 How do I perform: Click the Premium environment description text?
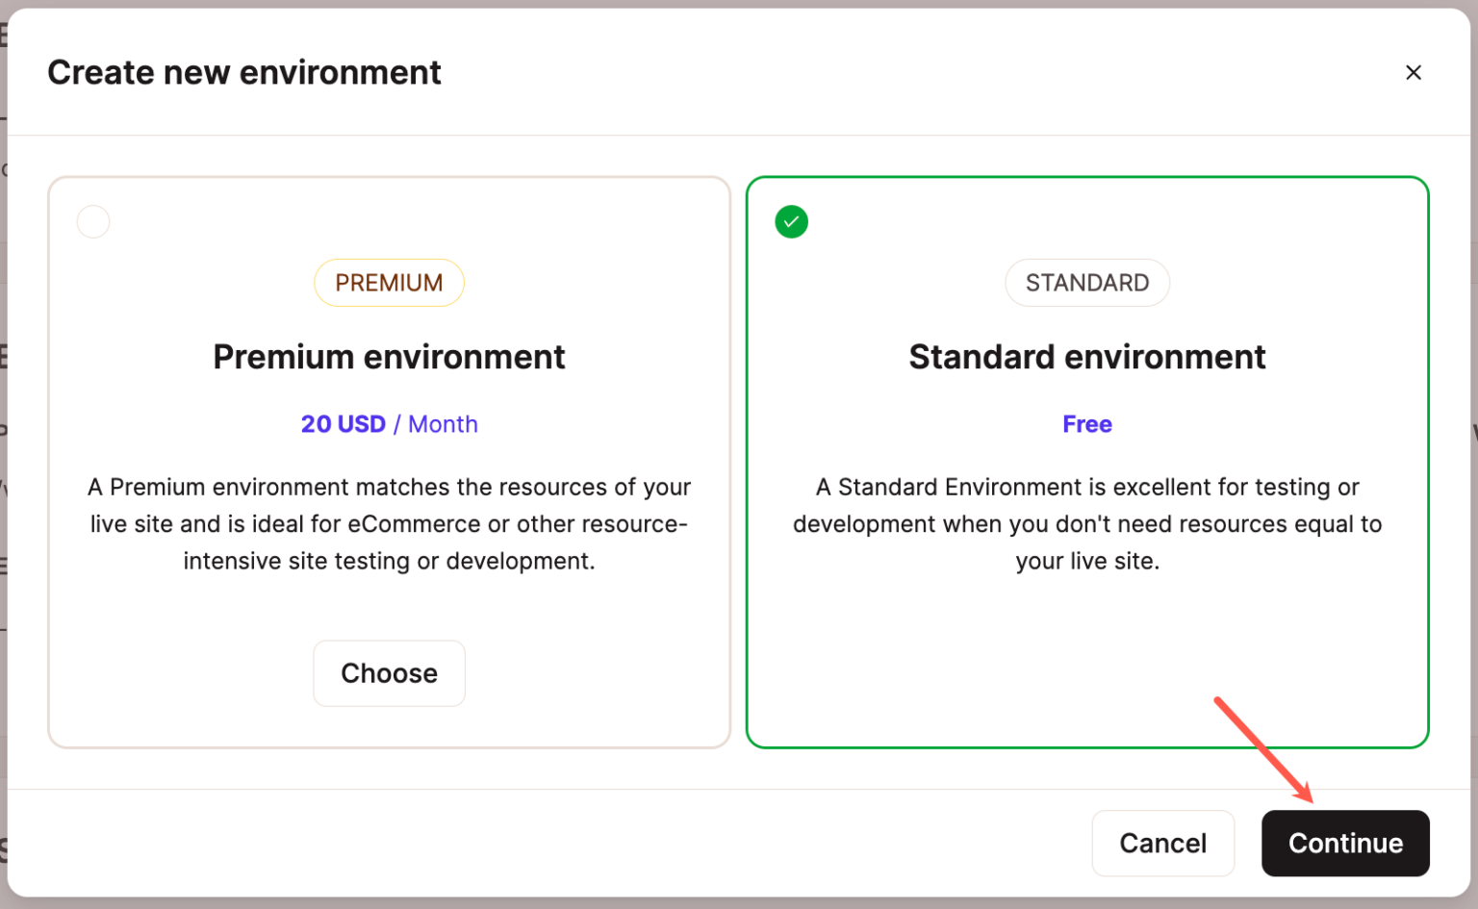pos(389,523)
